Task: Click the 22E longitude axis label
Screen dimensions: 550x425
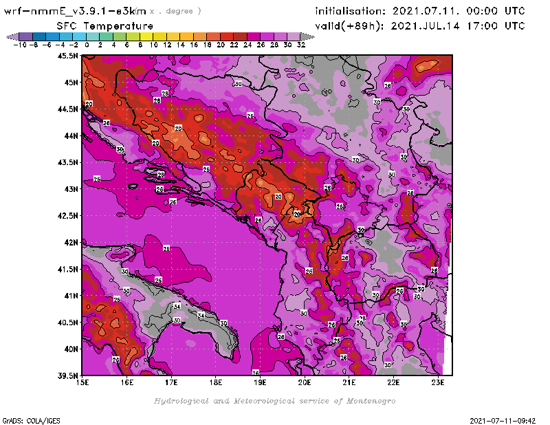Action: [x=393, y=382]
